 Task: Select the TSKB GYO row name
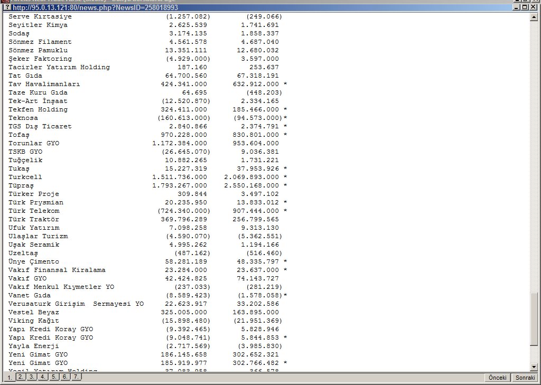click(25, 152)
